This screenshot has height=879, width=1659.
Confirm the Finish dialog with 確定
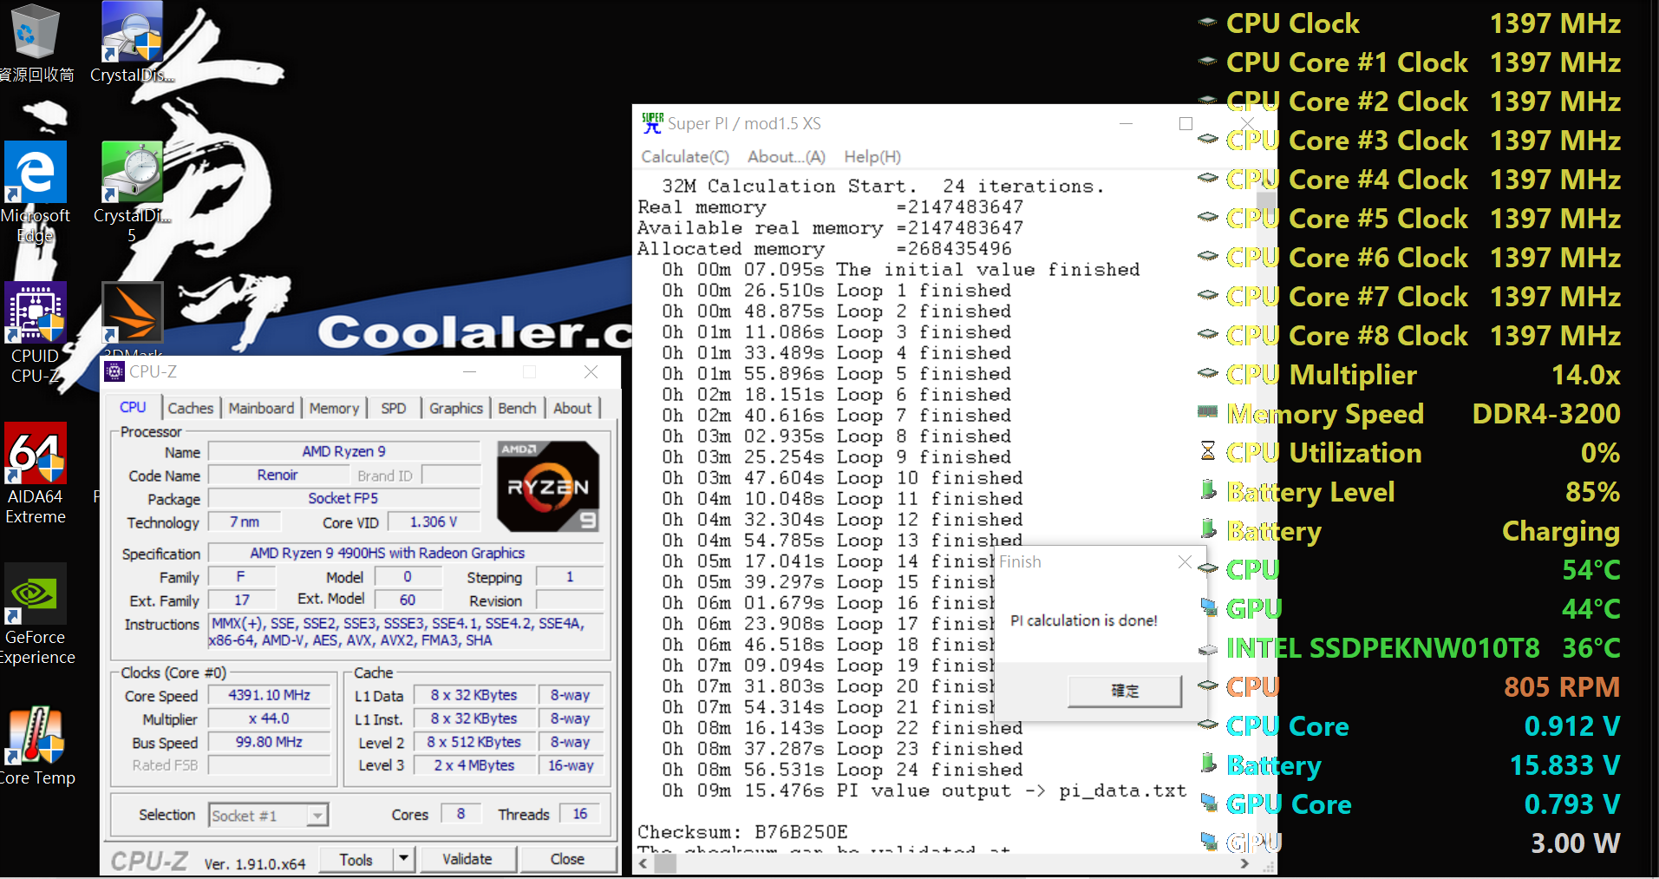(1125, 691)
